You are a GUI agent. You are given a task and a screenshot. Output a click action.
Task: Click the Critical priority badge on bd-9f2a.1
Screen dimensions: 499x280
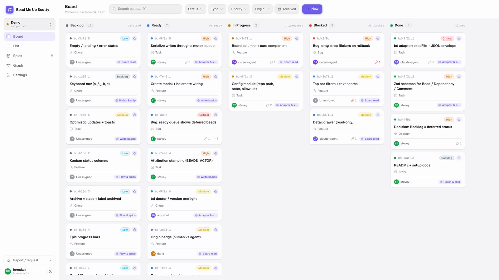(x=447, y=39)
